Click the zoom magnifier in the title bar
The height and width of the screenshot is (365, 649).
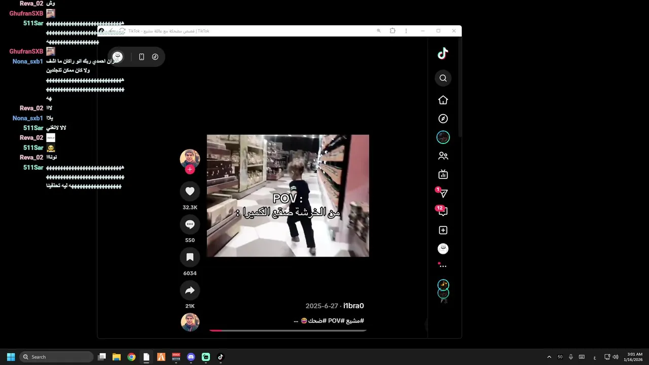(378, 31)
